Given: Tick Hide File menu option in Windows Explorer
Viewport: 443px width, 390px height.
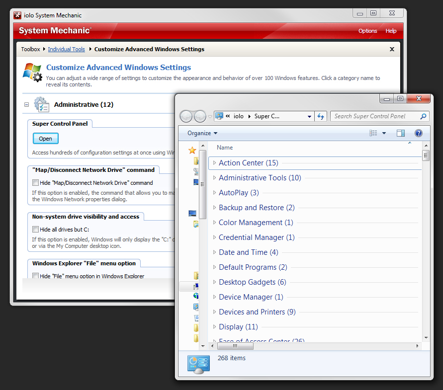Looking at the screenshot, I should pyautogui.click(x=36, y=276).
